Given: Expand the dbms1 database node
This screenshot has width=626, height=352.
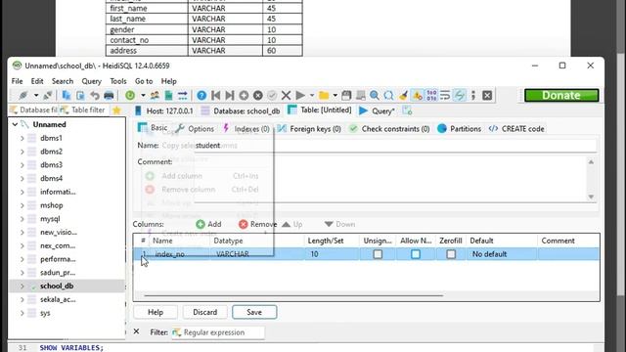Looking at the screenshot, I should 22,138.
